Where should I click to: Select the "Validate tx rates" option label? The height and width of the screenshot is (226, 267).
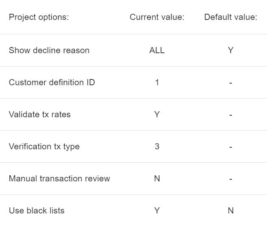[40, 114]
